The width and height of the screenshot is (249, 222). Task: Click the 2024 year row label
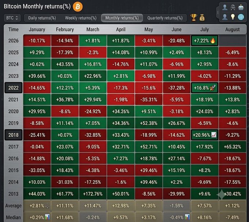click(14, 64)
